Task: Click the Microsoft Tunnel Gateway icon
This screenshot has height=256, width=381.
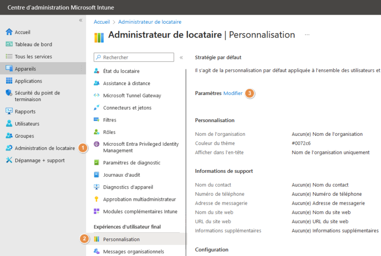Action: [97, 95]
